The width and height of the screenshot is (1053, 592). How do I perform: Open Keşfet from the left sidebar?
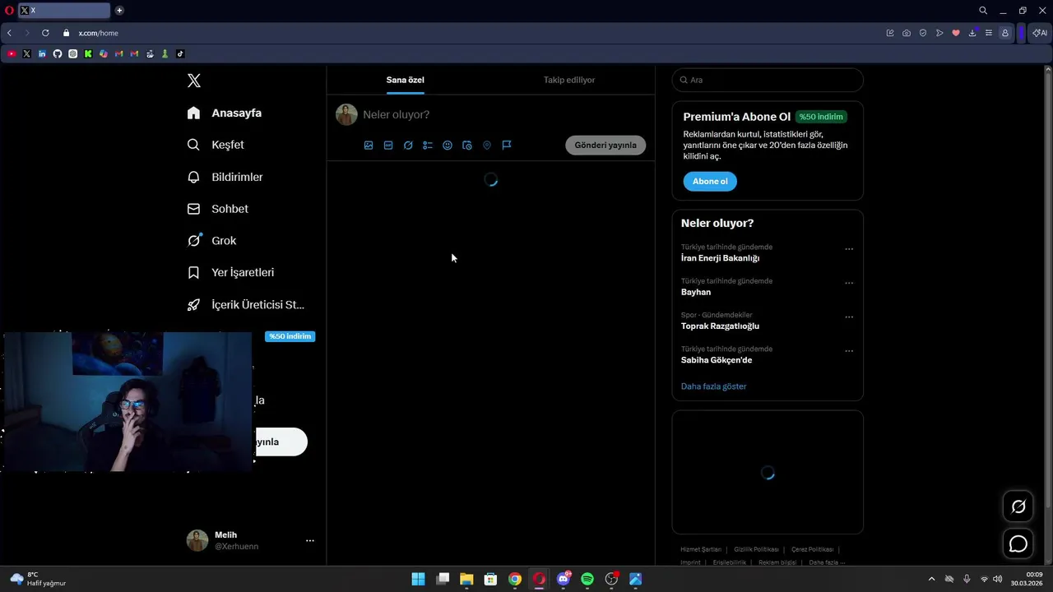point(216,145)
